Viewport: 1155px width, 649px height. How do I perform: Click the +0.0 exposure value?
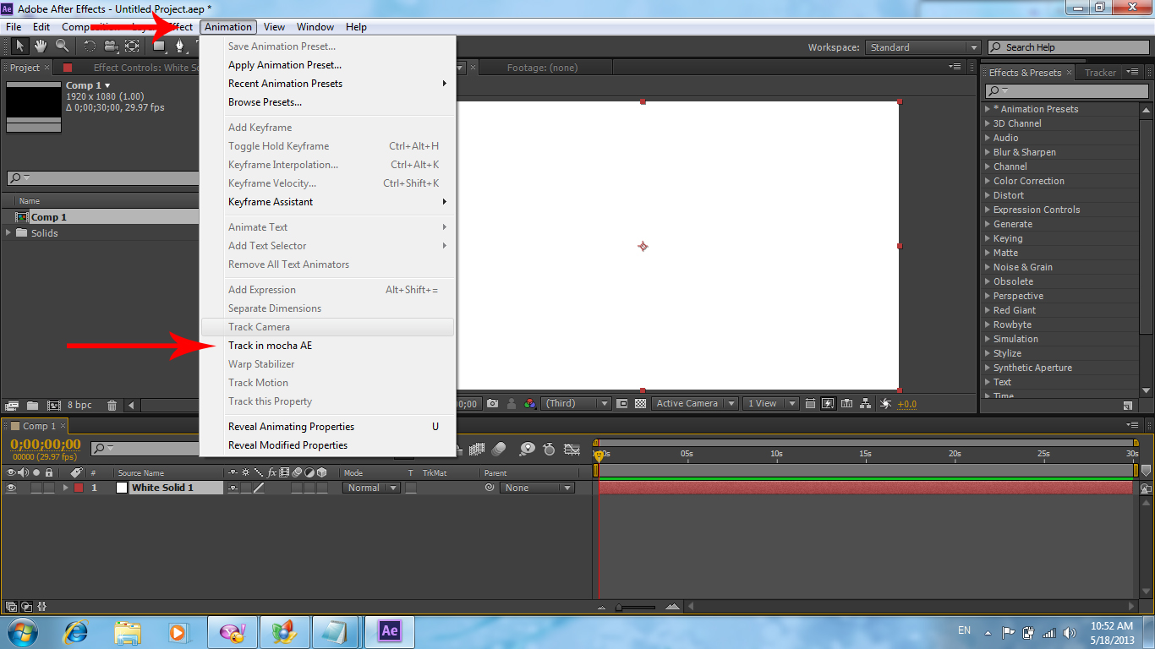click(906, 404)
